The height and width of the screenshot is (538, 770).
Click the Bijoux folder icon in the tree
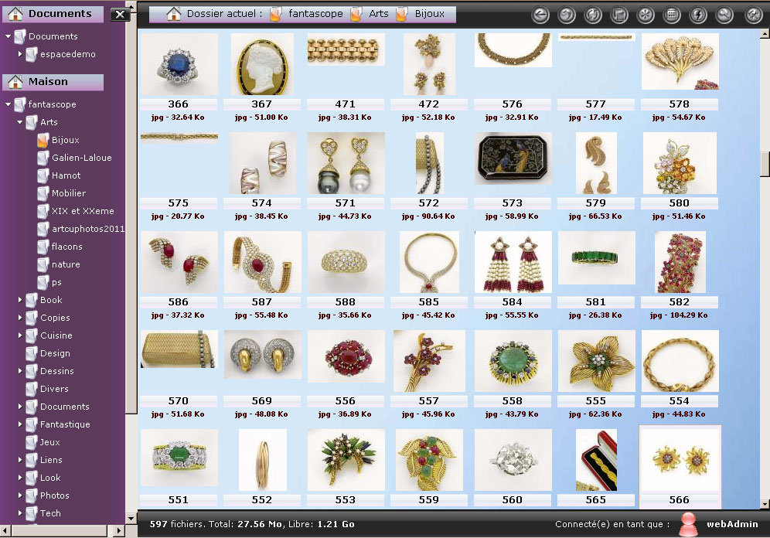point(43,140)
